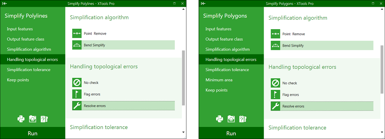
Task: Click Handling topological errors heading in Simplify Polylines content
Action: 104,66
